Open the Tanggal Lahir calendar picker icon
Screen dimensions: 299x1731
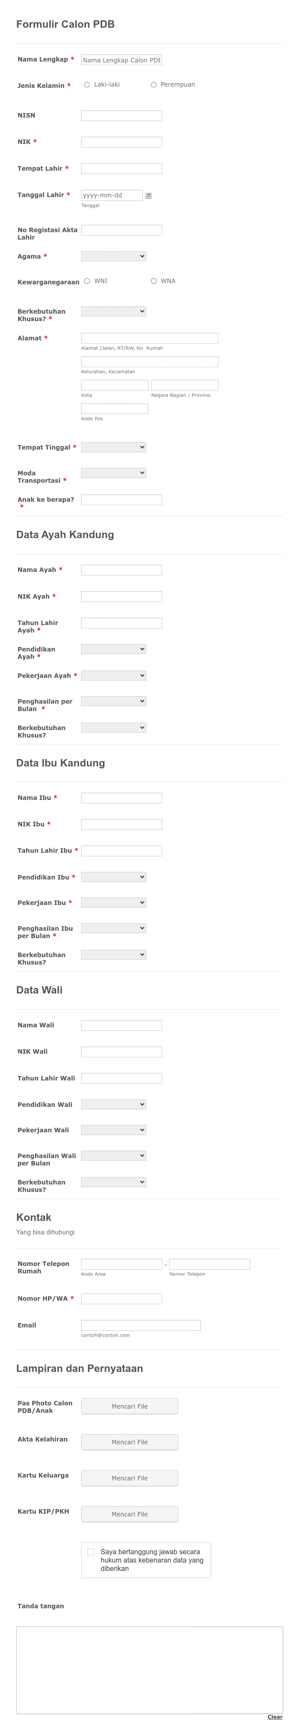[148, 195]
